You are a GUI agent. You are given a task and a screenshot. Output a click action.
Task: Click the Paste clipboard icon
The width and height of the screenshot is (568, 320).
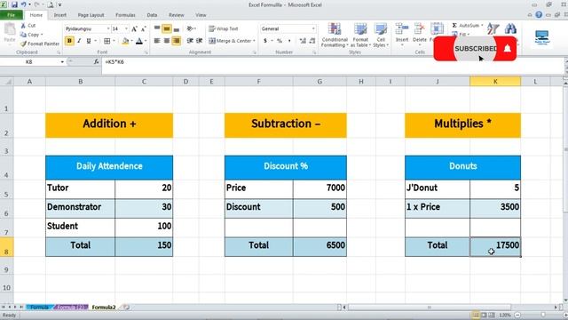tap(10, 29)
